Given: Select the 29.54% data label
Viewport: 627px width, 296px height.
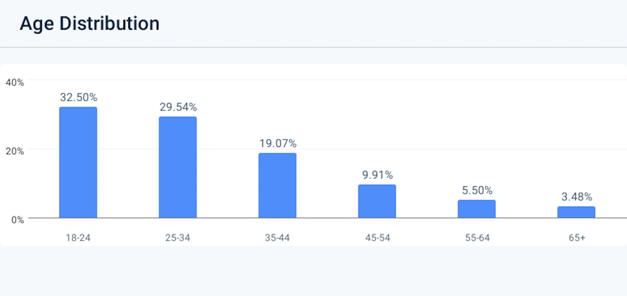Looking at the screenshot, I should [178, 107].
